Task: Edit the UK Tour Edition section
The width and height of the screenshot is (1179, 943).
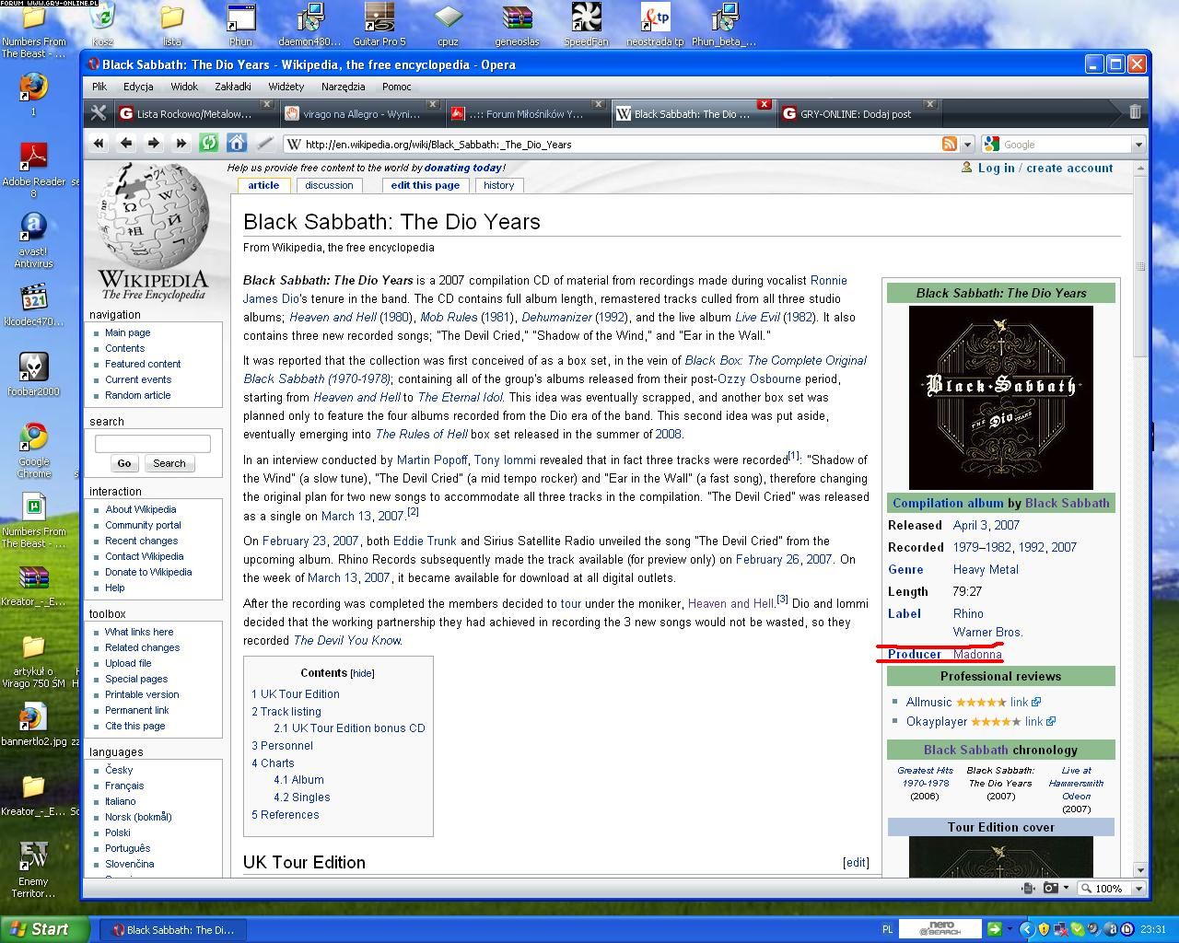Action: pos(856,863)
